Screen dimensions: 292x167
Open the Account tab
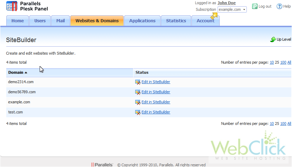[x=205, y=21]
